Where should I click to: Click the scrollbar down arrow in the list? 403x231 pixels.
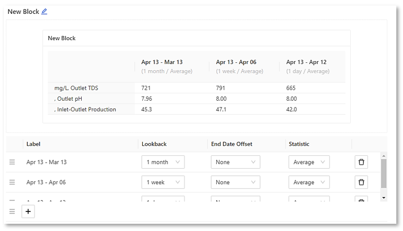(383, 197)
